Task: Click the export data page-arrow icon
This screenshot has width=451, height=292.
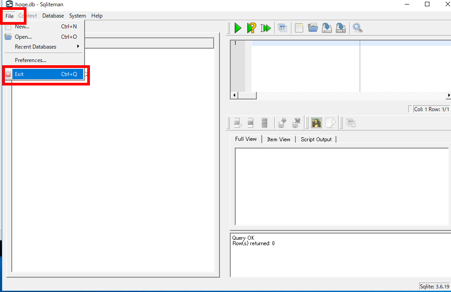Action: (330, 123)
